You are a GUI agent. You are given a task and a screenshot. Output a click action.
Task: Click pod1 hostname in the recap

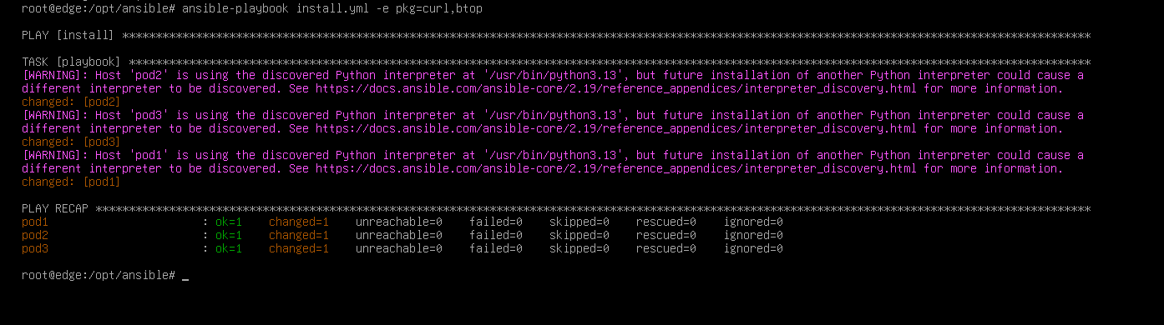coord(35,222)
